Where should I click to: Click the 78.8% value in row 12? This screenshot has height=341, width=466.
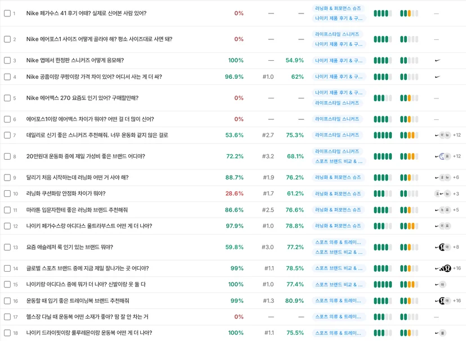tap(295, 226)
